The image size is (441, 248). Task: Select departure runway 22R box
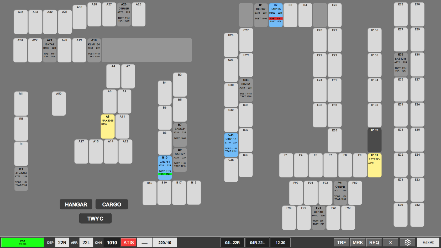62,242
